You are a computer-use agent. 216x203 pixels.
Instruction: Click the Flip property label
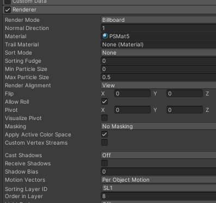[x=9, y=93]
